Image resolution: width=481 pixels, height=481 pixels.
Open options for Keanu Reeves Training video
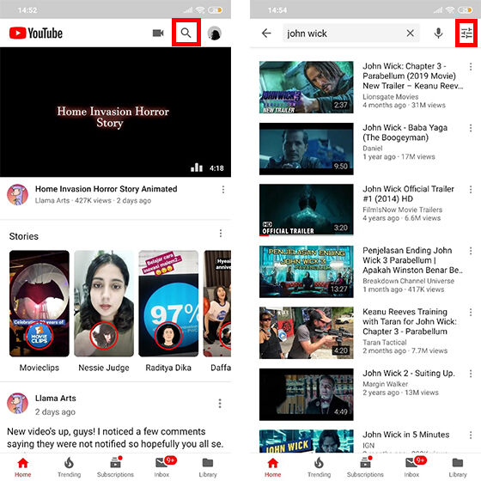point(471,313)
